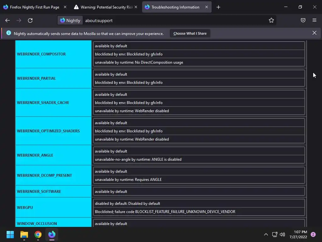Click the info icon in notification bar

tap(8, 33)
